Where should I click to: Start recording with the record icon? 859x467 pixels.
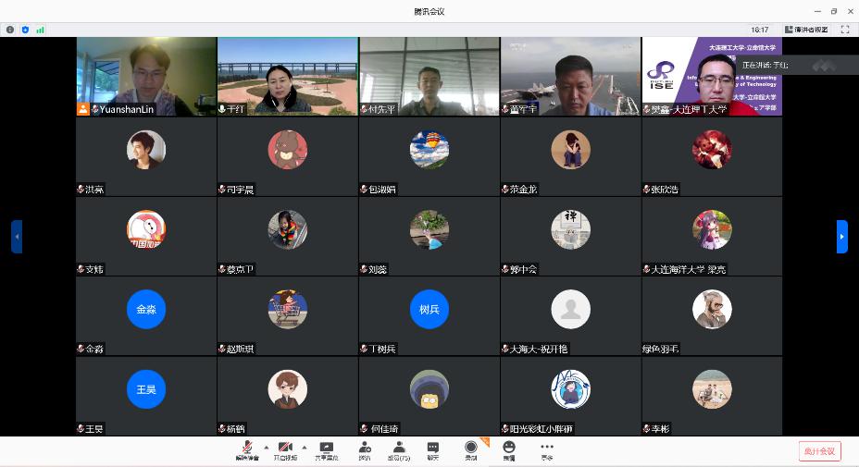click(x=471, y=449)
